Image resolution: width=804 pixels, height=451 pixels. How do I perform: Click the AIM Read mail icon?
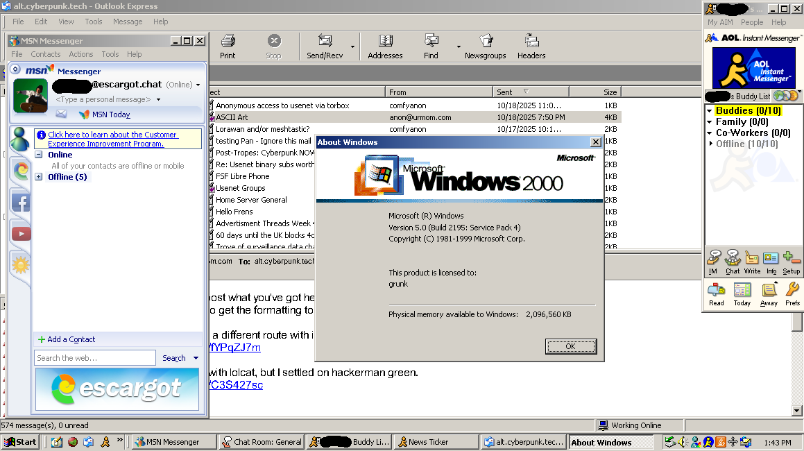click(x=717, y=290)
